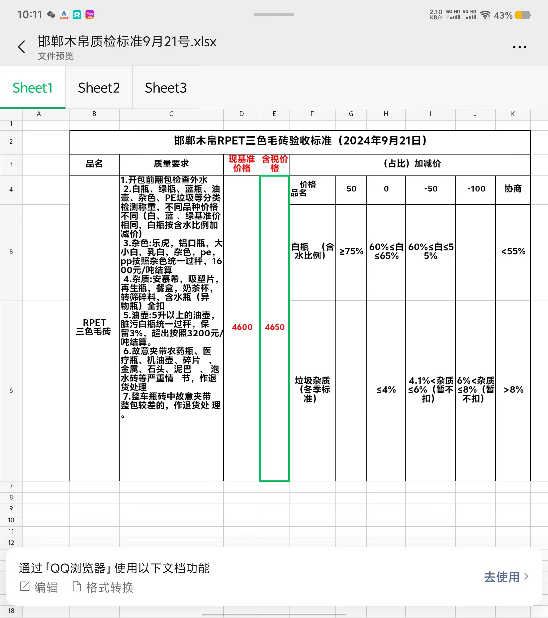The image size is (548, 618).
Task: Tap the 格式转换 text button
Action: (110, 587)
